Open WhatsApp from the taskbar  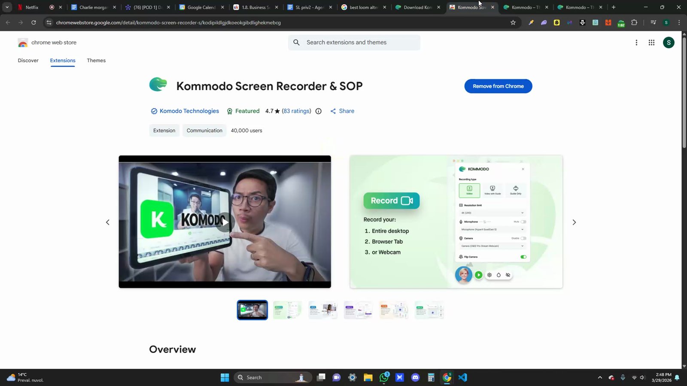coord(384,377)
